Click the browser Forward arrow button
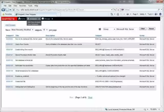Image resolution: width=164 pixels, height=112 pixels. point(7,10)
